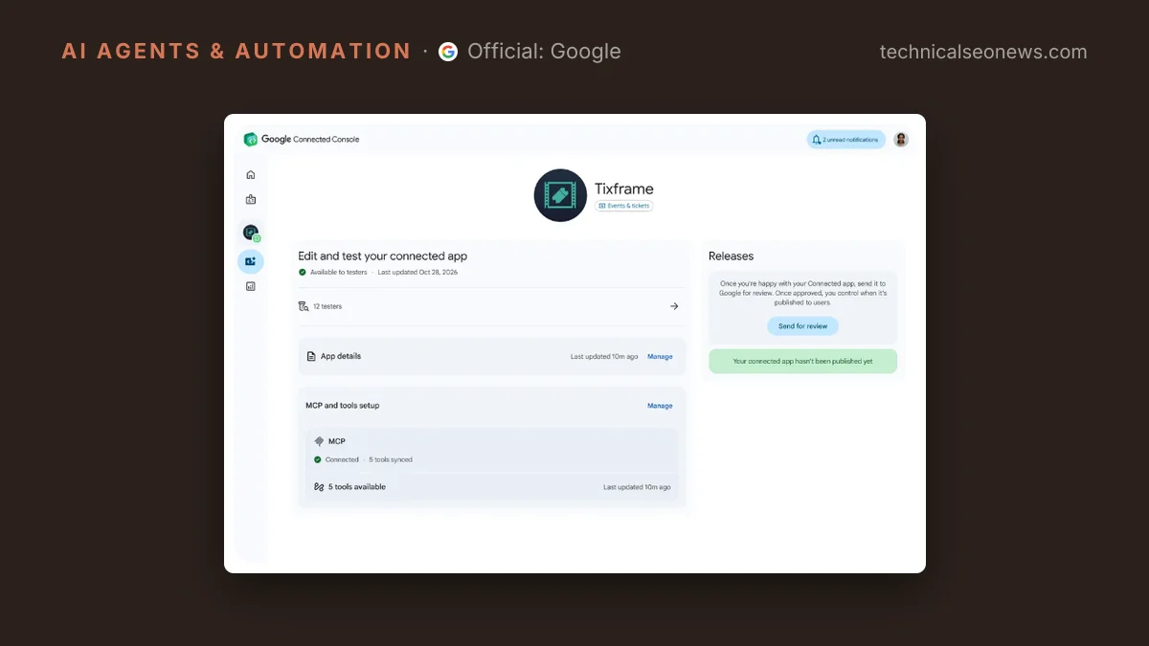The width and height of the screenshot is (1149, 646).
Task: Click the green Available to testers checkmark
Action: pos(303,272)
